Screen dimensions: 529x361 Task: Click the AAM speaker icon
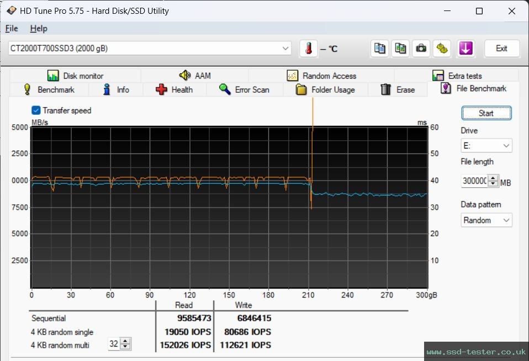[185, 75]
